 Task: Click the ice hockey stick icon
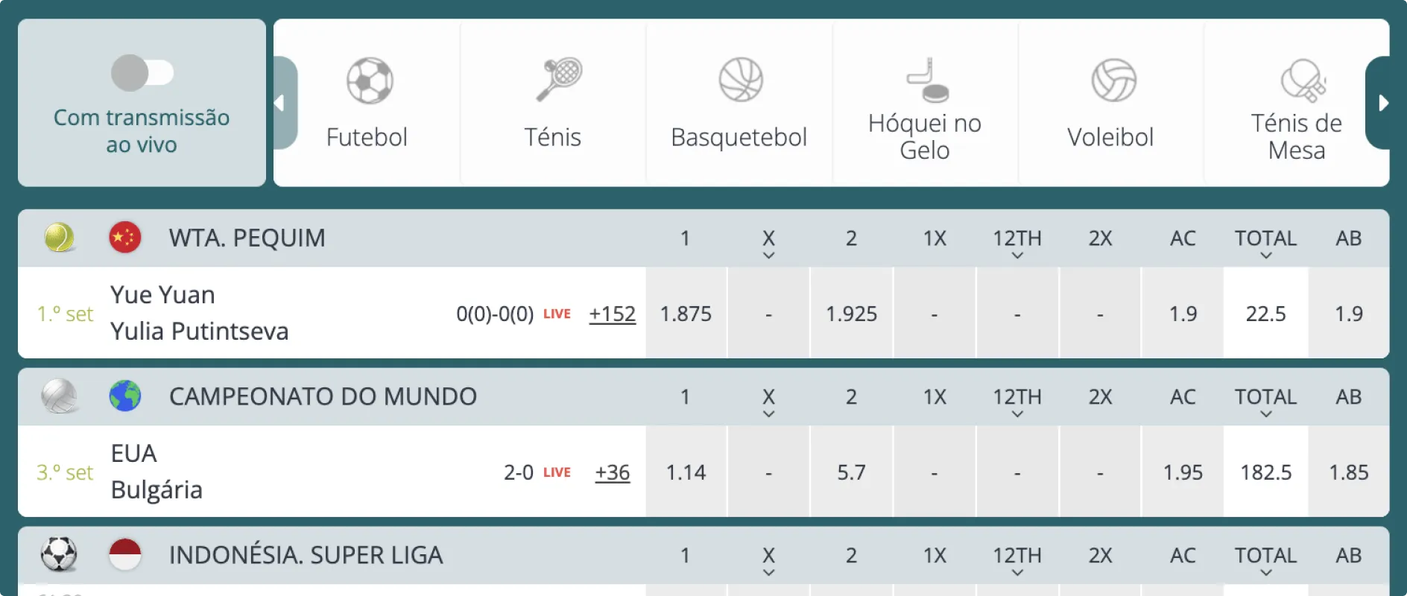927,80
